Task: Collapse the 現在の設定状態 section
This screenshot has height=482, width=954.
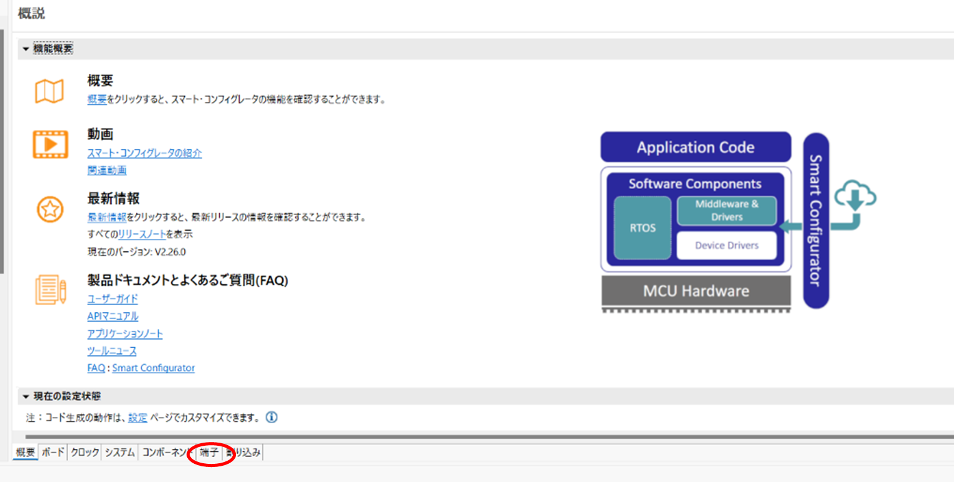Action: pos(26,396)
